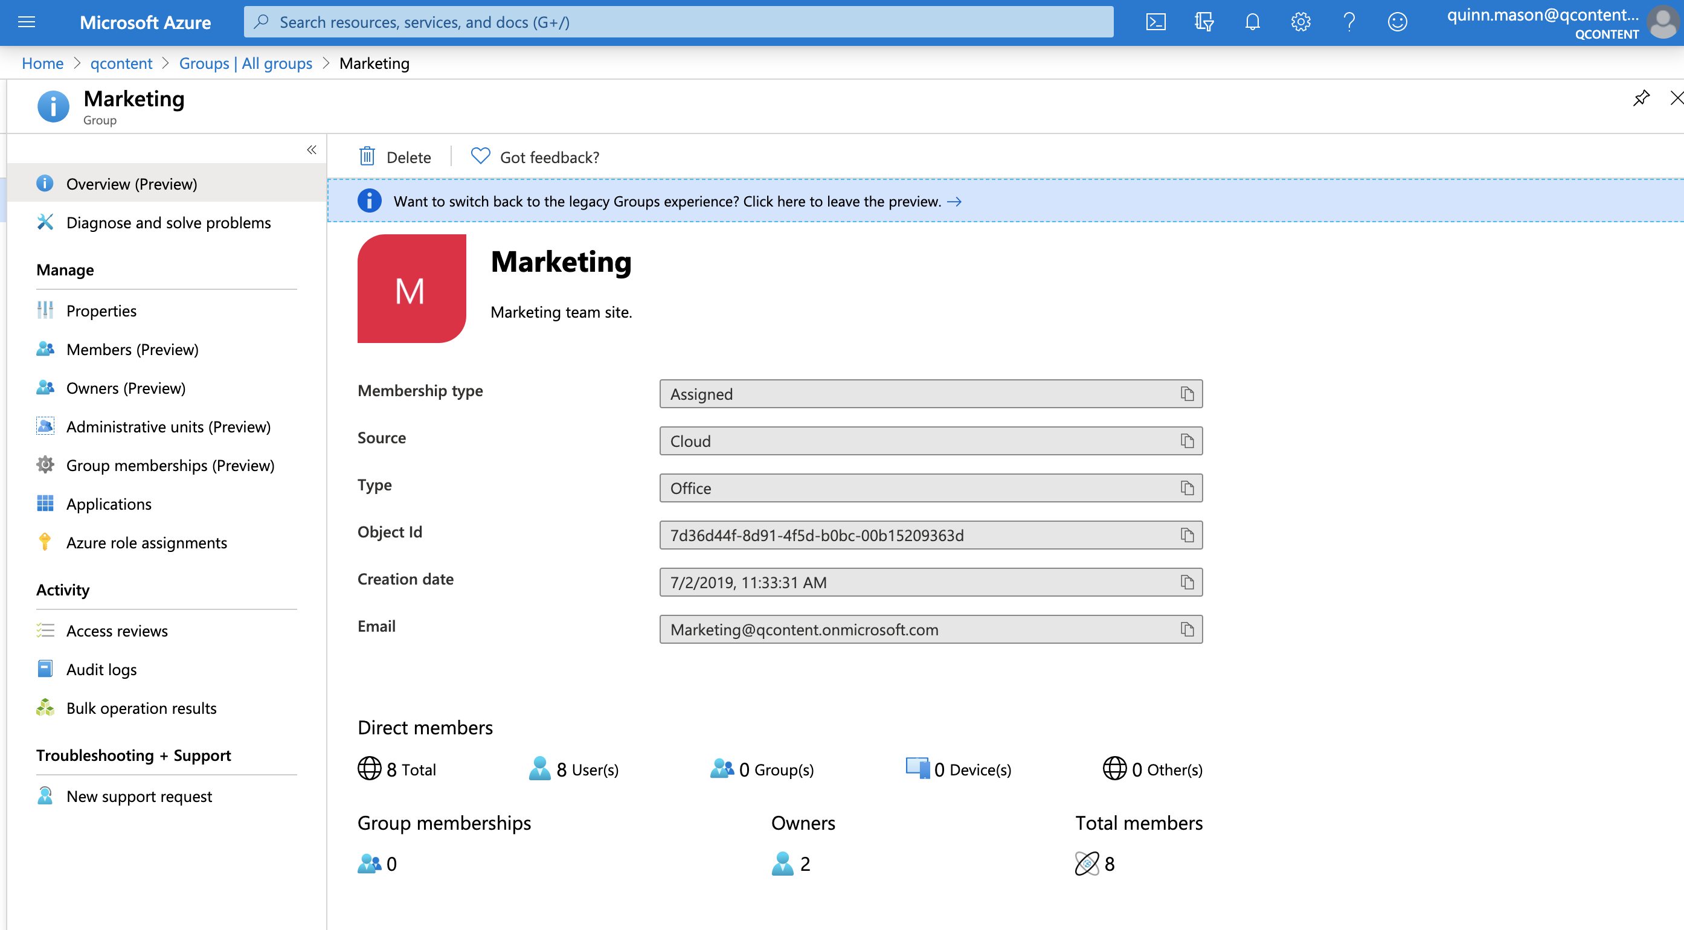Viewport: 1684px width, 930px height.
Task: Copy the Creation date value
Action: (1187, 582)
